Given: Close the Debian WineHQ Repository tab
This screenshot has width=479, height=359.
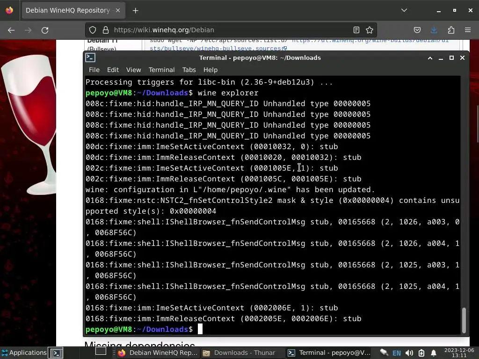Looking at the screenshot, I should [118, 10].
